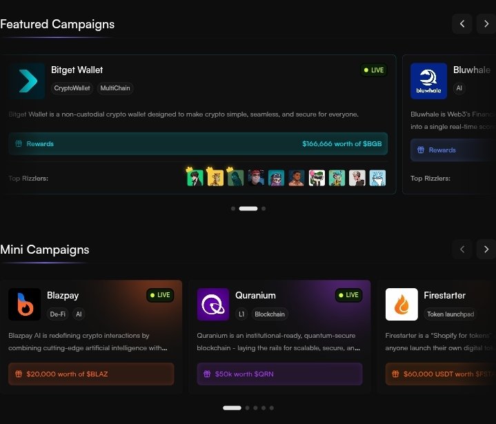Click Bitget Wallet non-custodial description text
The image size is (496, 424).
tap(183, 114)
